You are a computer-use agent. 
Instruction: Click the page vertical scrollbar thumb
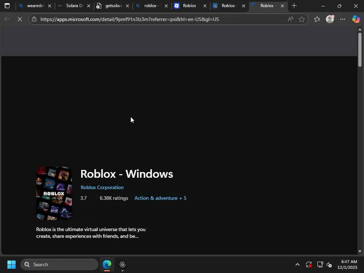(360, 49)
